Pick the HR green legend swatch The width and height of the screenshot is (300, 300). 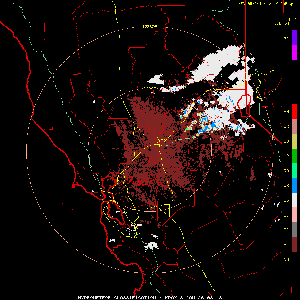tap(294, 156)
